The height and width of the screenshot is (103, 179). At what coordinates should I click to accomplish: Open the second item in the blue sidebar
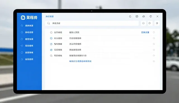coord(27,32)
